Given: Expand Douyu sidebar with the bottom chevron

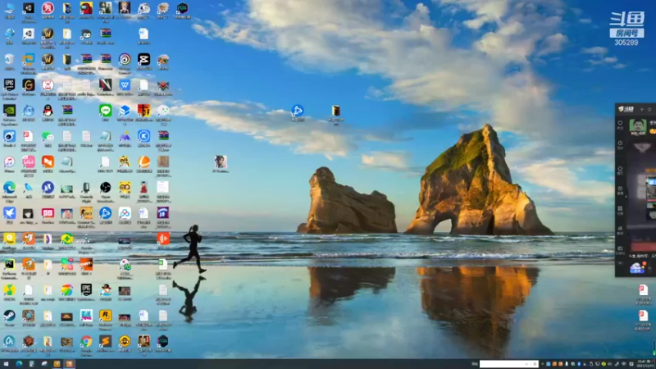Looking at the screenshot, I should point(620,263).
